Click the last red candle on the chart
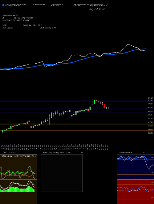The height and width of the screenshot is (204, 154). (x=108, y=108)
